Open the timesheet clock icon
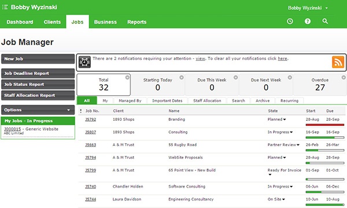Viewport: 347px width, 208px height. (x=290, y=21)
